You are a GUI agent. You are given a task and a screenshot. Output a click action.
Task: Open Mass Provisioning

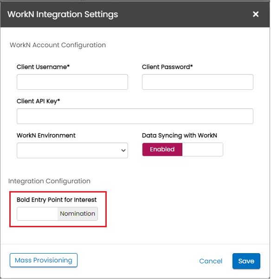pyautogui.click(x=44, y=260)
